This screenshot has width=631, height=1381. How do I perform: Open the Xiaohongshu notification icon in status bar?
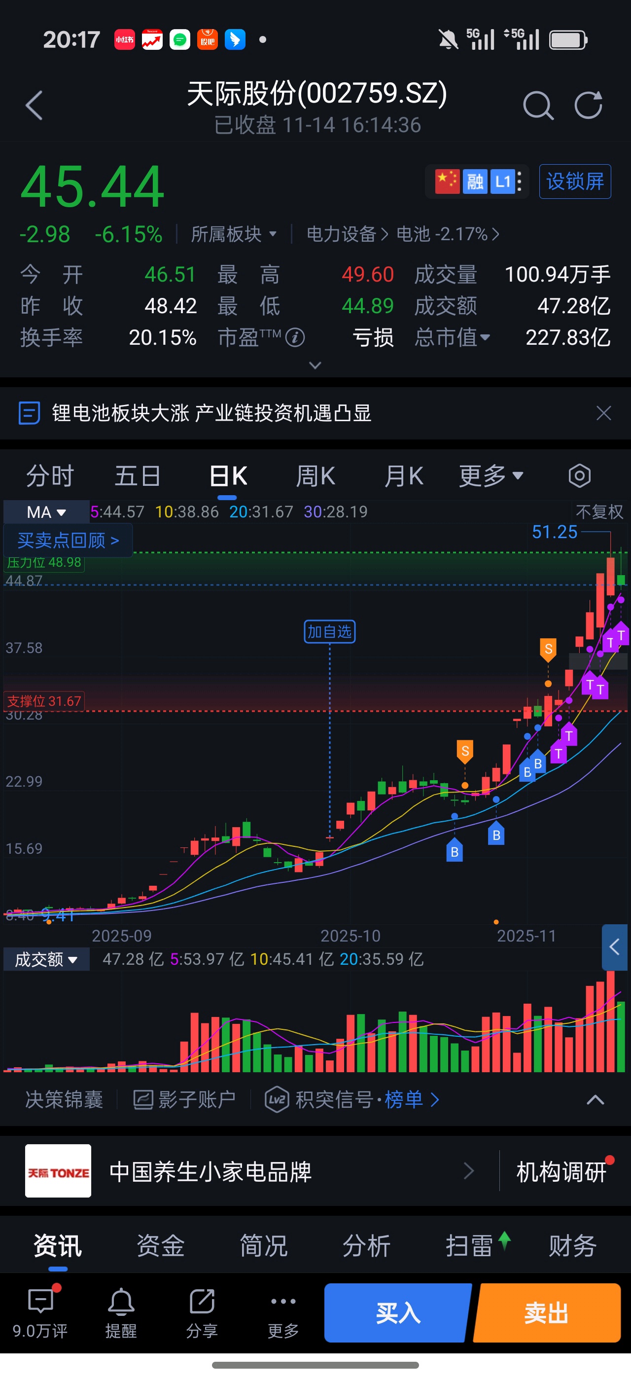[124, 39]
